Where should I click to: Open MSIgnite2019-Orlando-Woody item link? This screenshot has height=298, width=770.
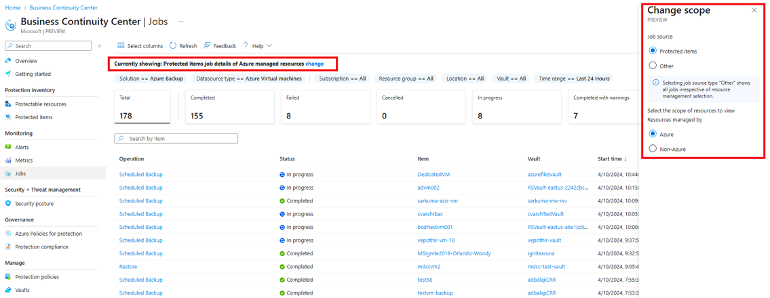(x=454, y=253)
